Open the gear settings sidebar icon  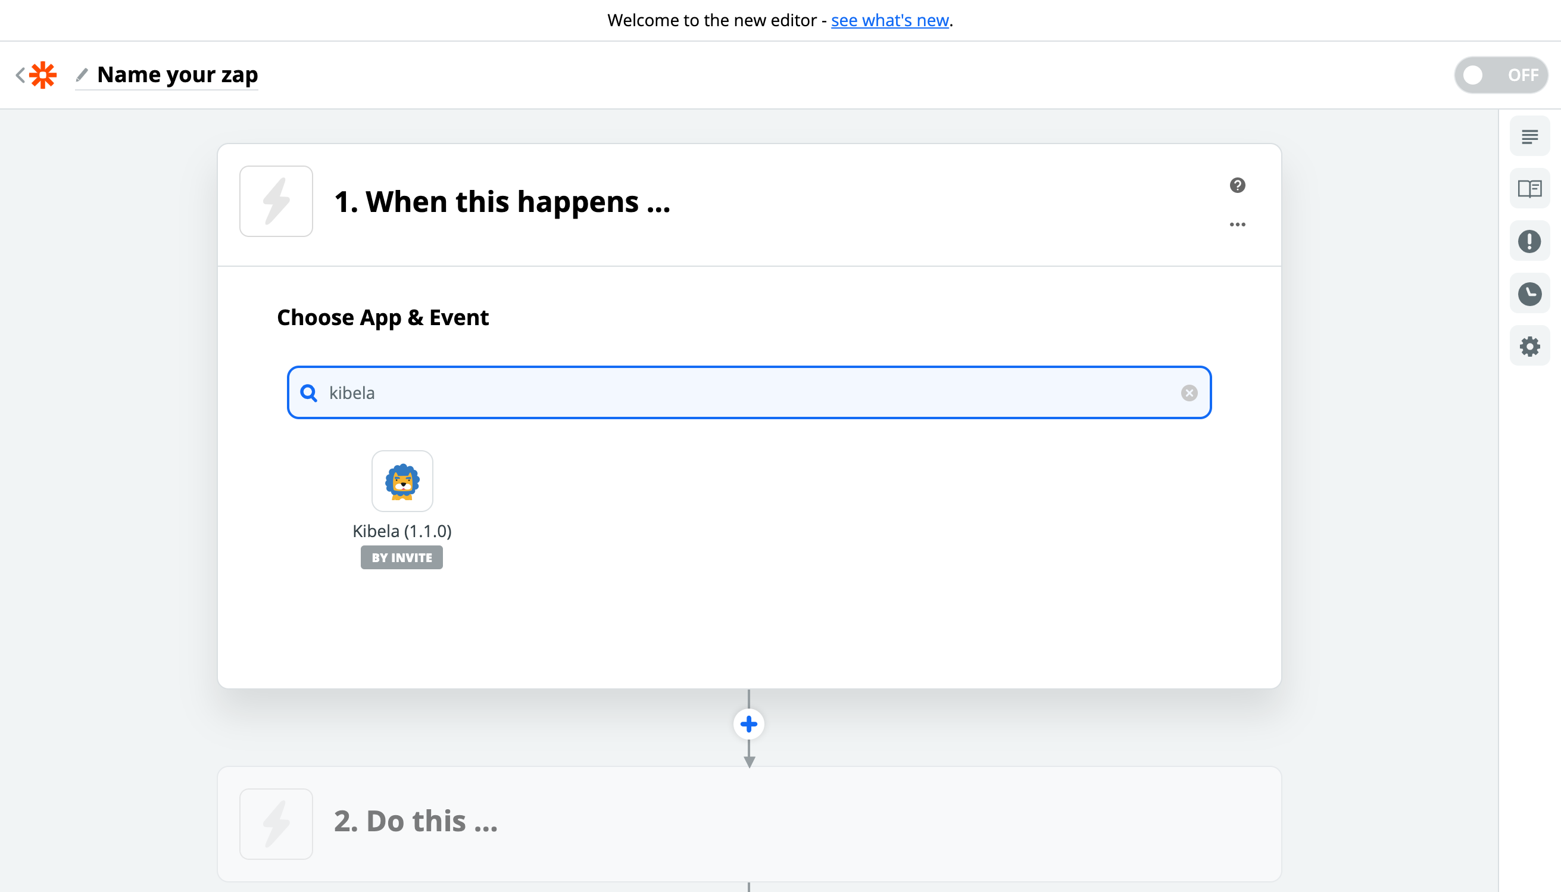tap(1529, 347)
